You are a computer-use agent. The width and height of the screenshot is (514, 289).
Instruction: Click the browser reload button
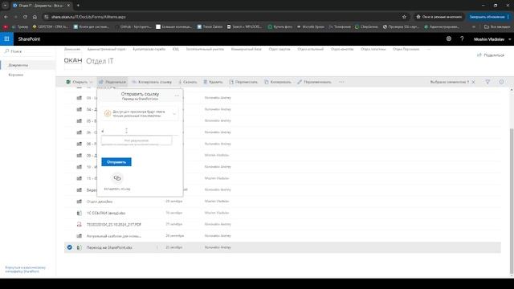pos(25,17)
